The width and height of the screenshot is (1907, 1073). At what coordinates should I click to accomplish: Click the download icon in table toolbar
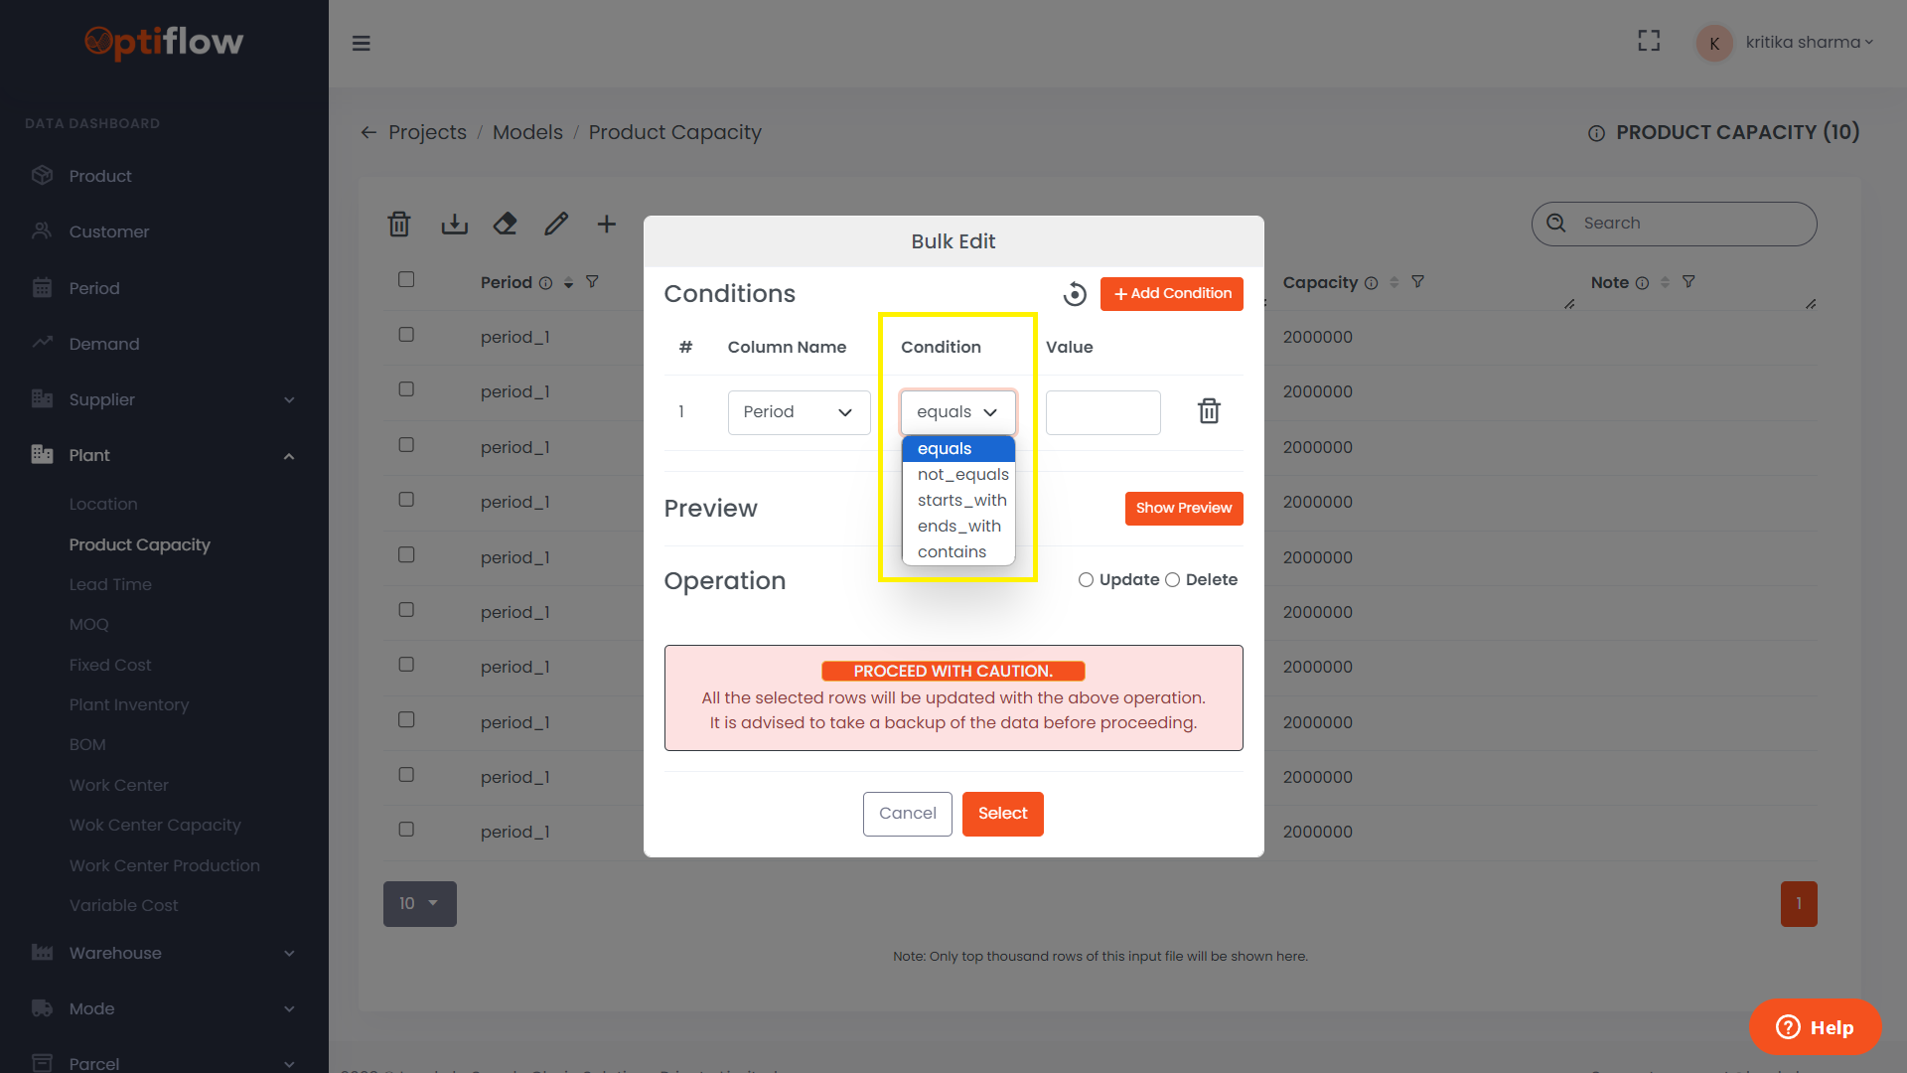tap(454, 225)
